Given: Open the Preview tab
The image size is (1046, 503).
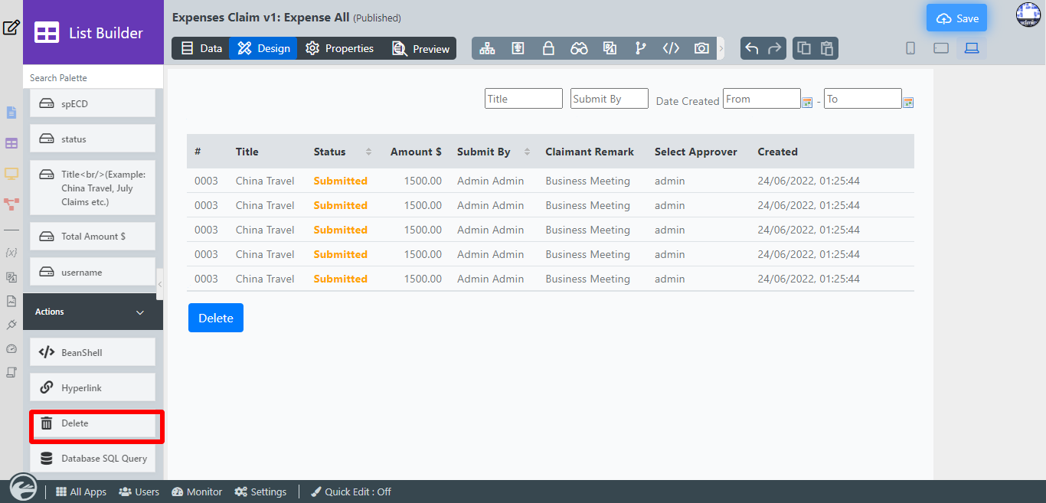Looking at the screenshot, I should click(420, 48).
